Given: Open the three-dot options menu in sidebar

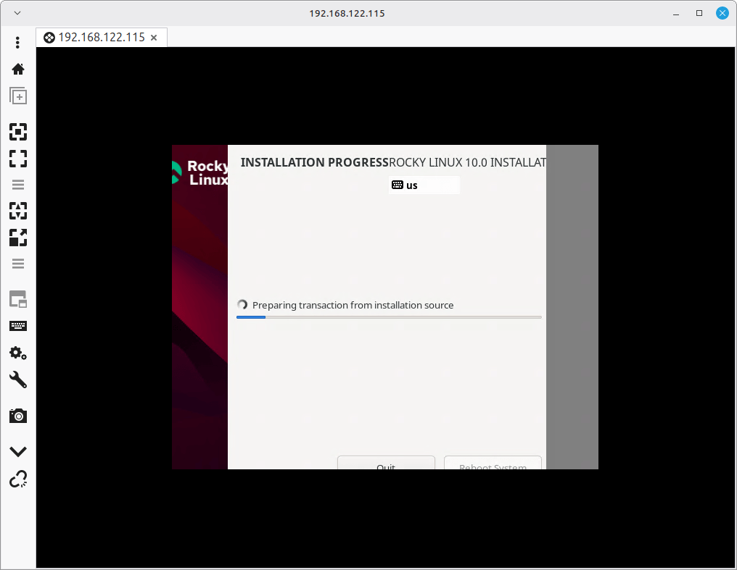Looking at the screenshot, I should click(x=18, y=43).
